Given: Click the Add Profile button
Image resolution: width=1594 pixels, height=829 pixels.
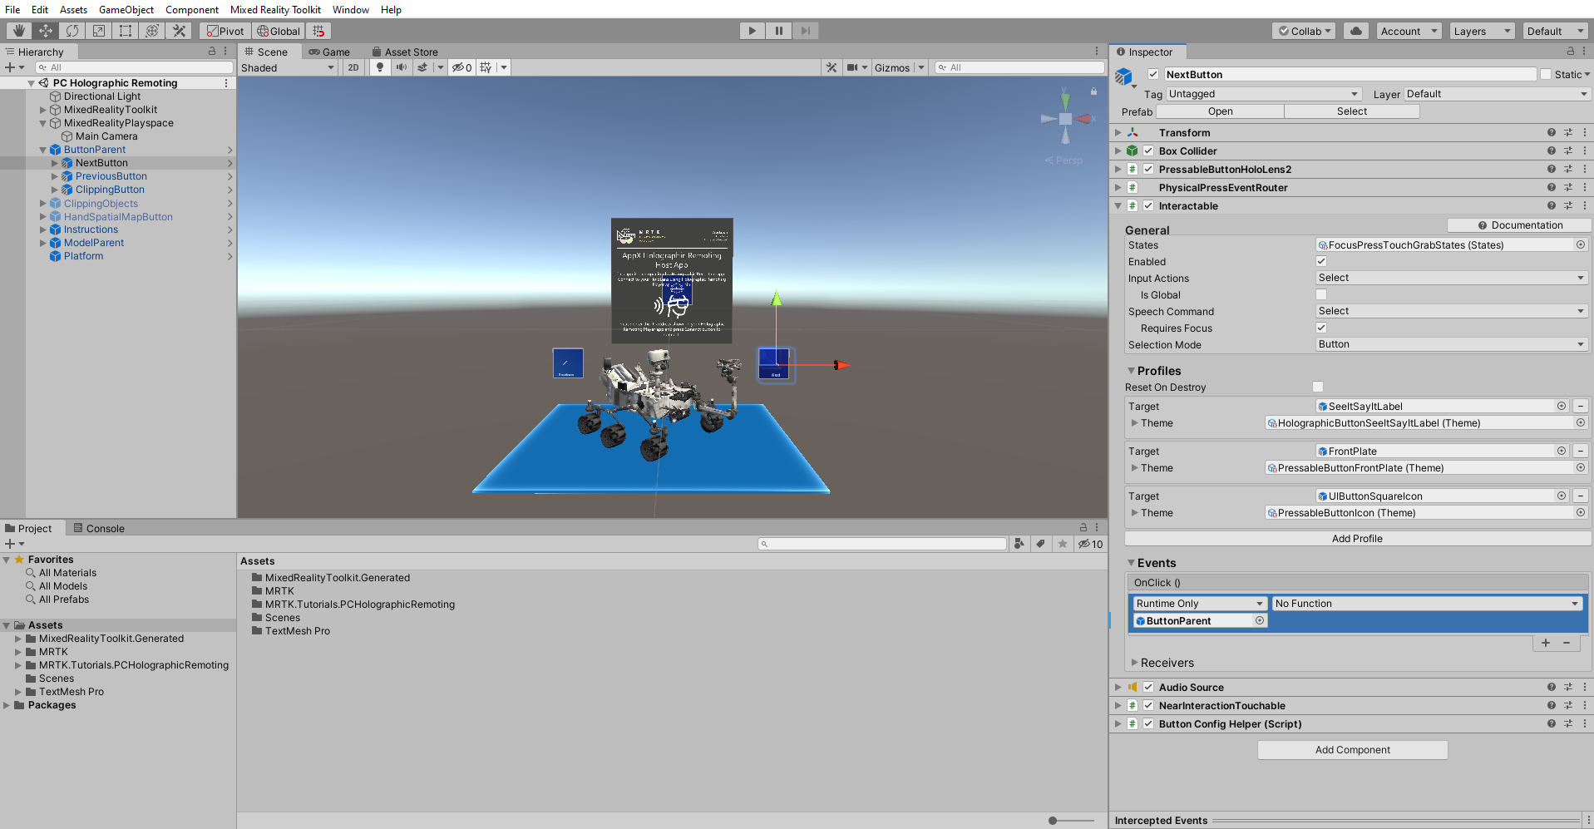Looking at the screenshot, I should pyautogui.click(x=1358, y=539).
